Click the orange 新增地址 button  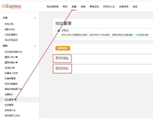pyautogui.click(x=63, y=48)
